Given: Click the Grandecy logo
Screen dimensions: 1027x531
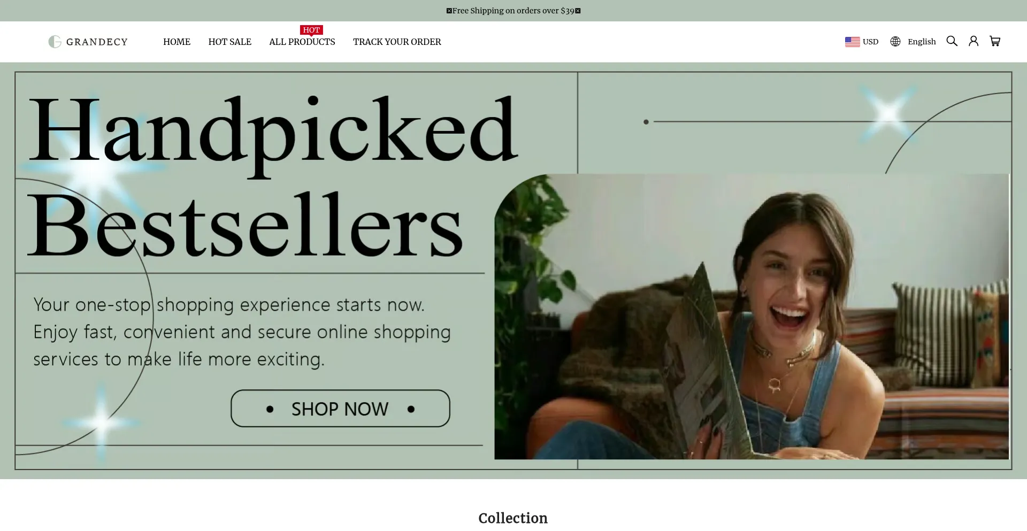Looking at the screenshot, I should (88, 42).
